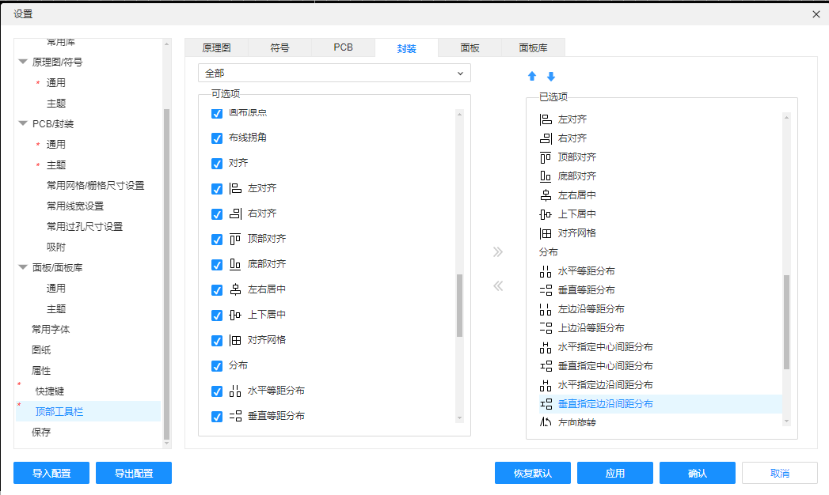Open 快捷键 settings in the left tree

coord(48,391)
